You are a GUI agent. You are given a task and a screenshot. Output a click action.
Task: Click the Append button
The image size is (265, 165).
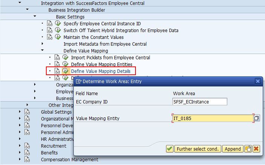point(233,149)
